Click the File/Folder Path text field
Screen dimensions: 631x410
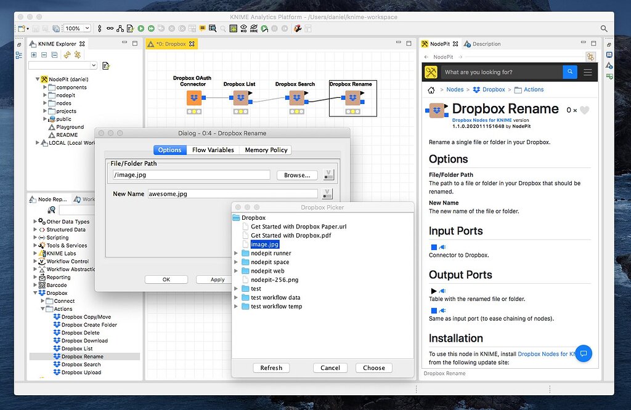click(192, 175)
